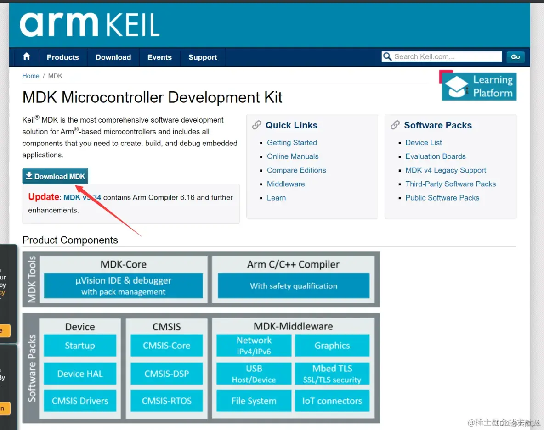Click the Home house icon in navigation bar
544x430 pixels.
(x=26, y=57)
